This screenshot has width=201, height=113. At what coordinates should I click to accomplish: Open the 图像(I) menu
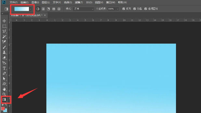click(35, 2)
